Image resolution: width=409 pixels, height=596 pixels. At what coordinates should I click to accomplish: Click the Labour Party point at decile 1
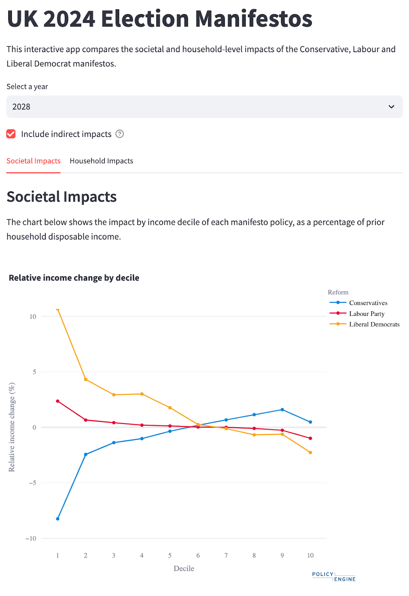[58, 401]
